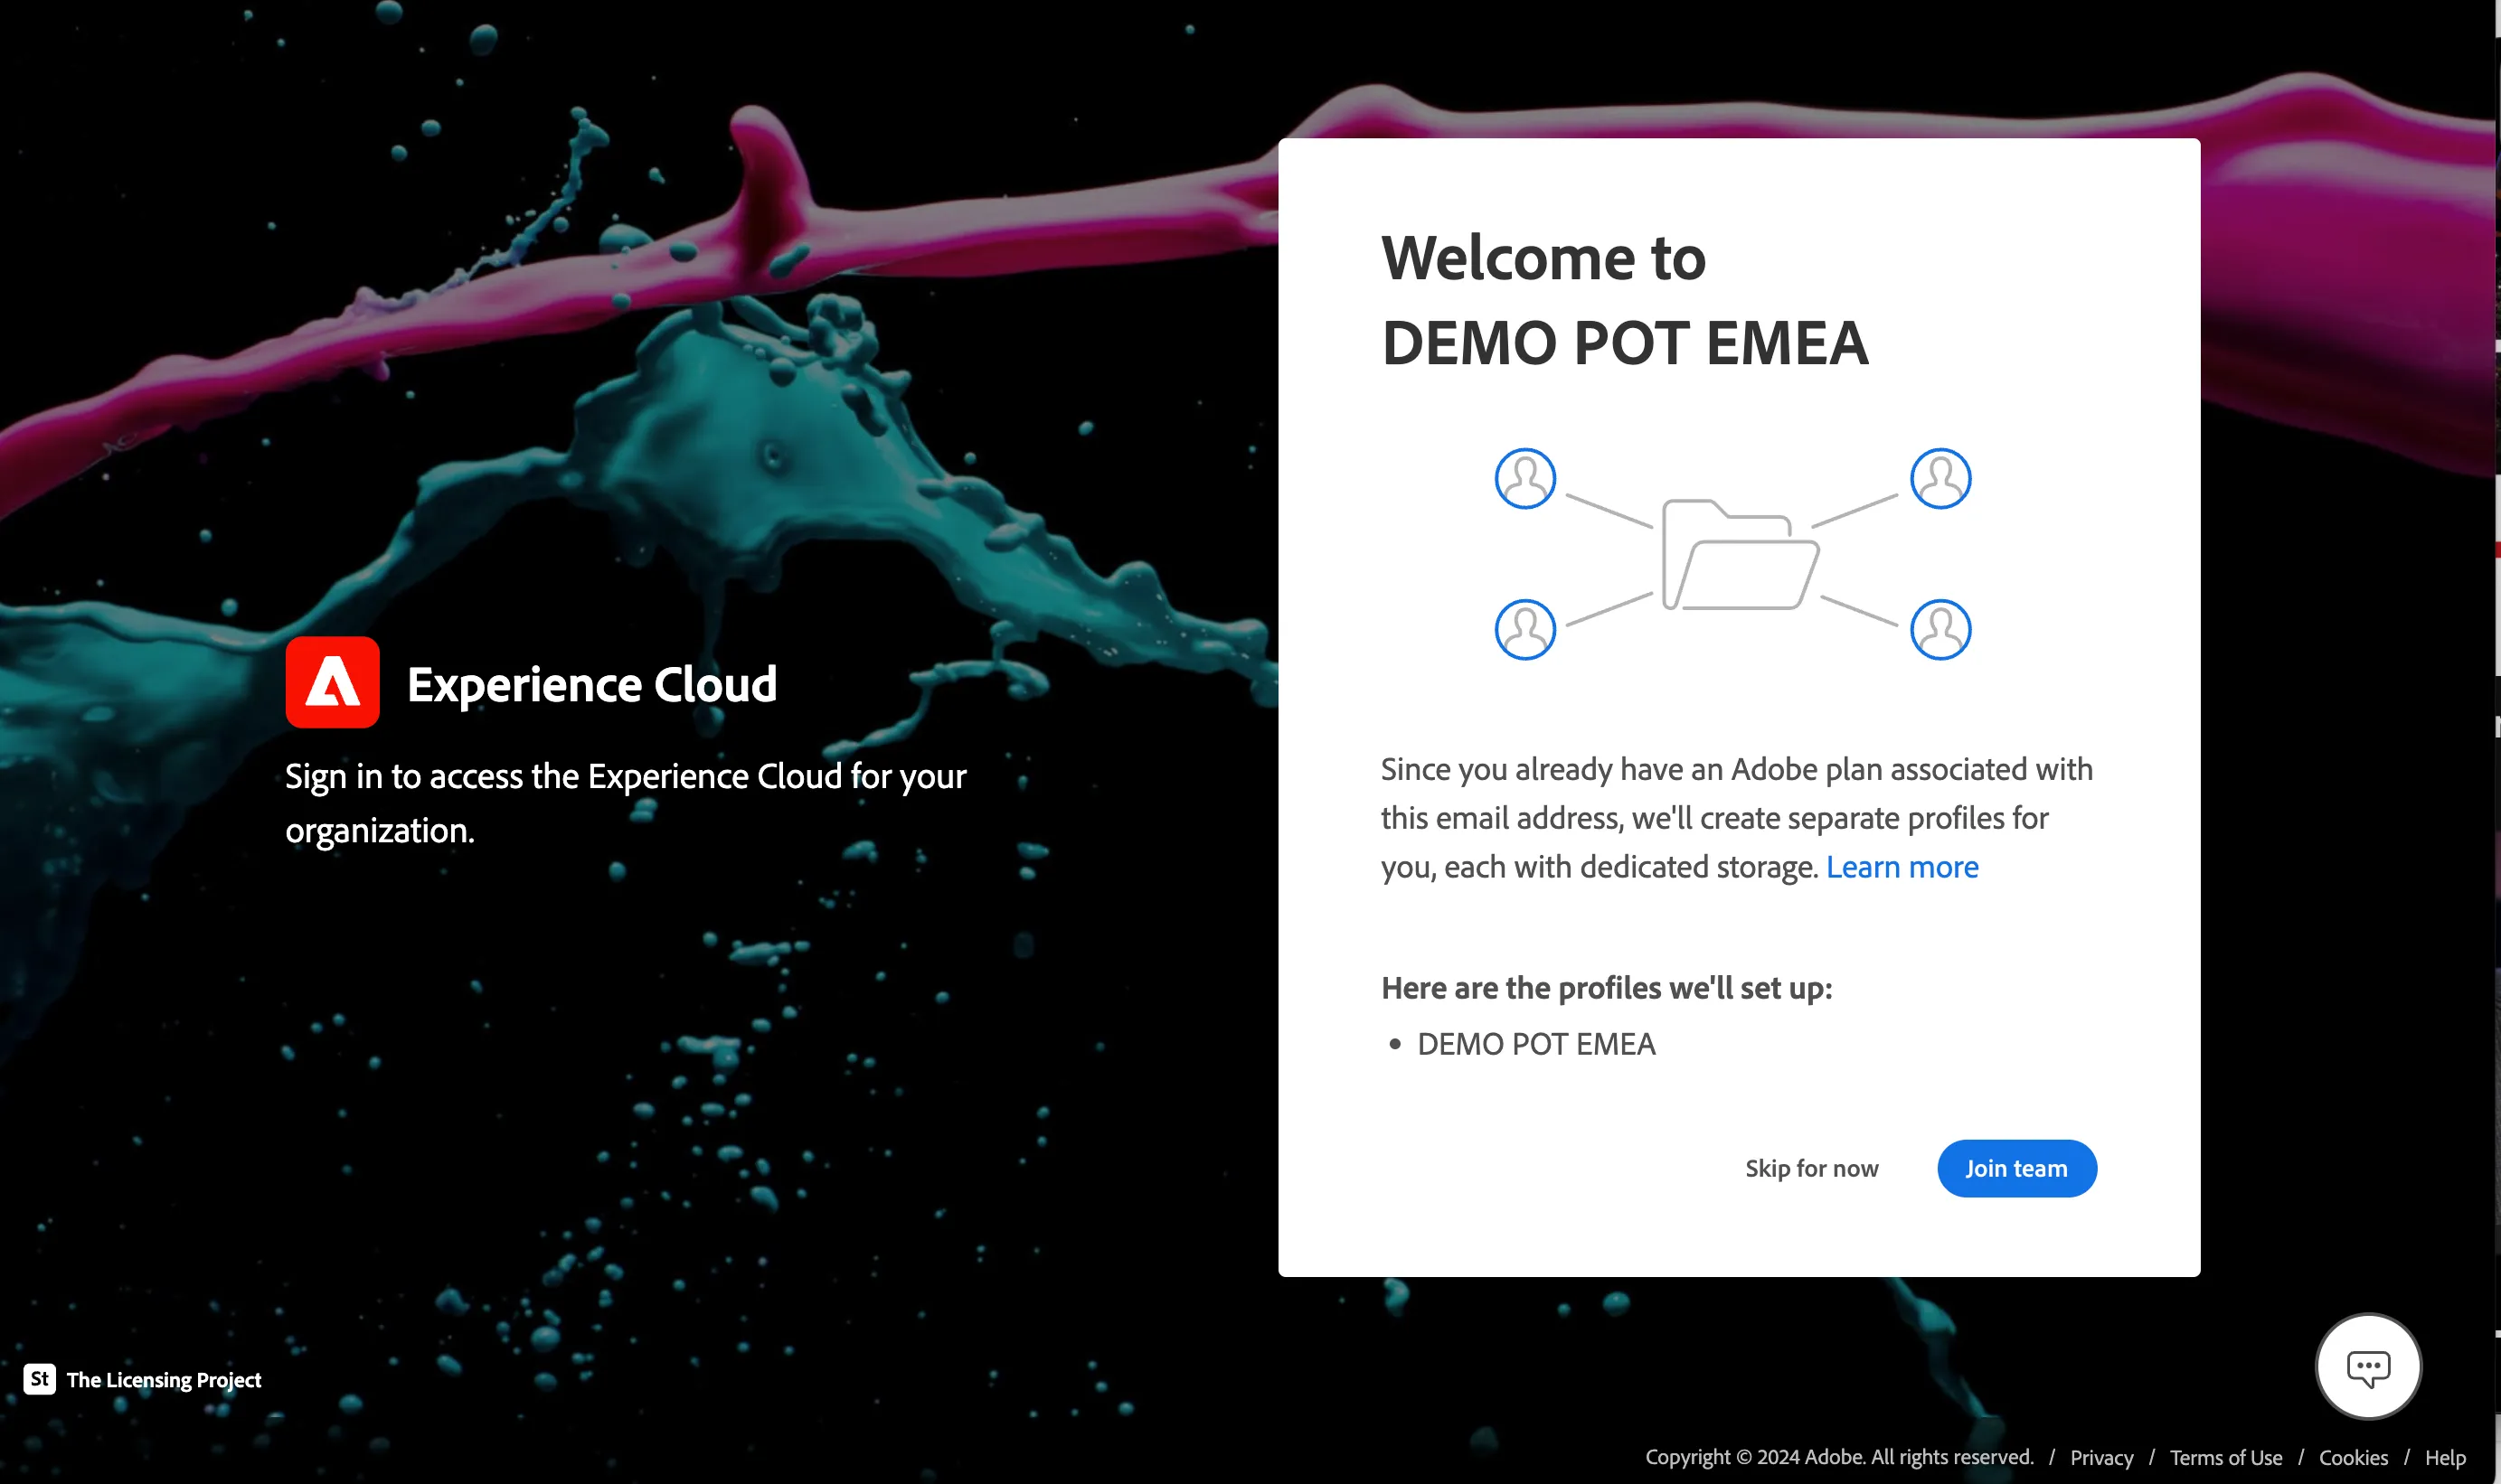
Task: Open the chat support bubble icon
Action: [2368, 1367]
